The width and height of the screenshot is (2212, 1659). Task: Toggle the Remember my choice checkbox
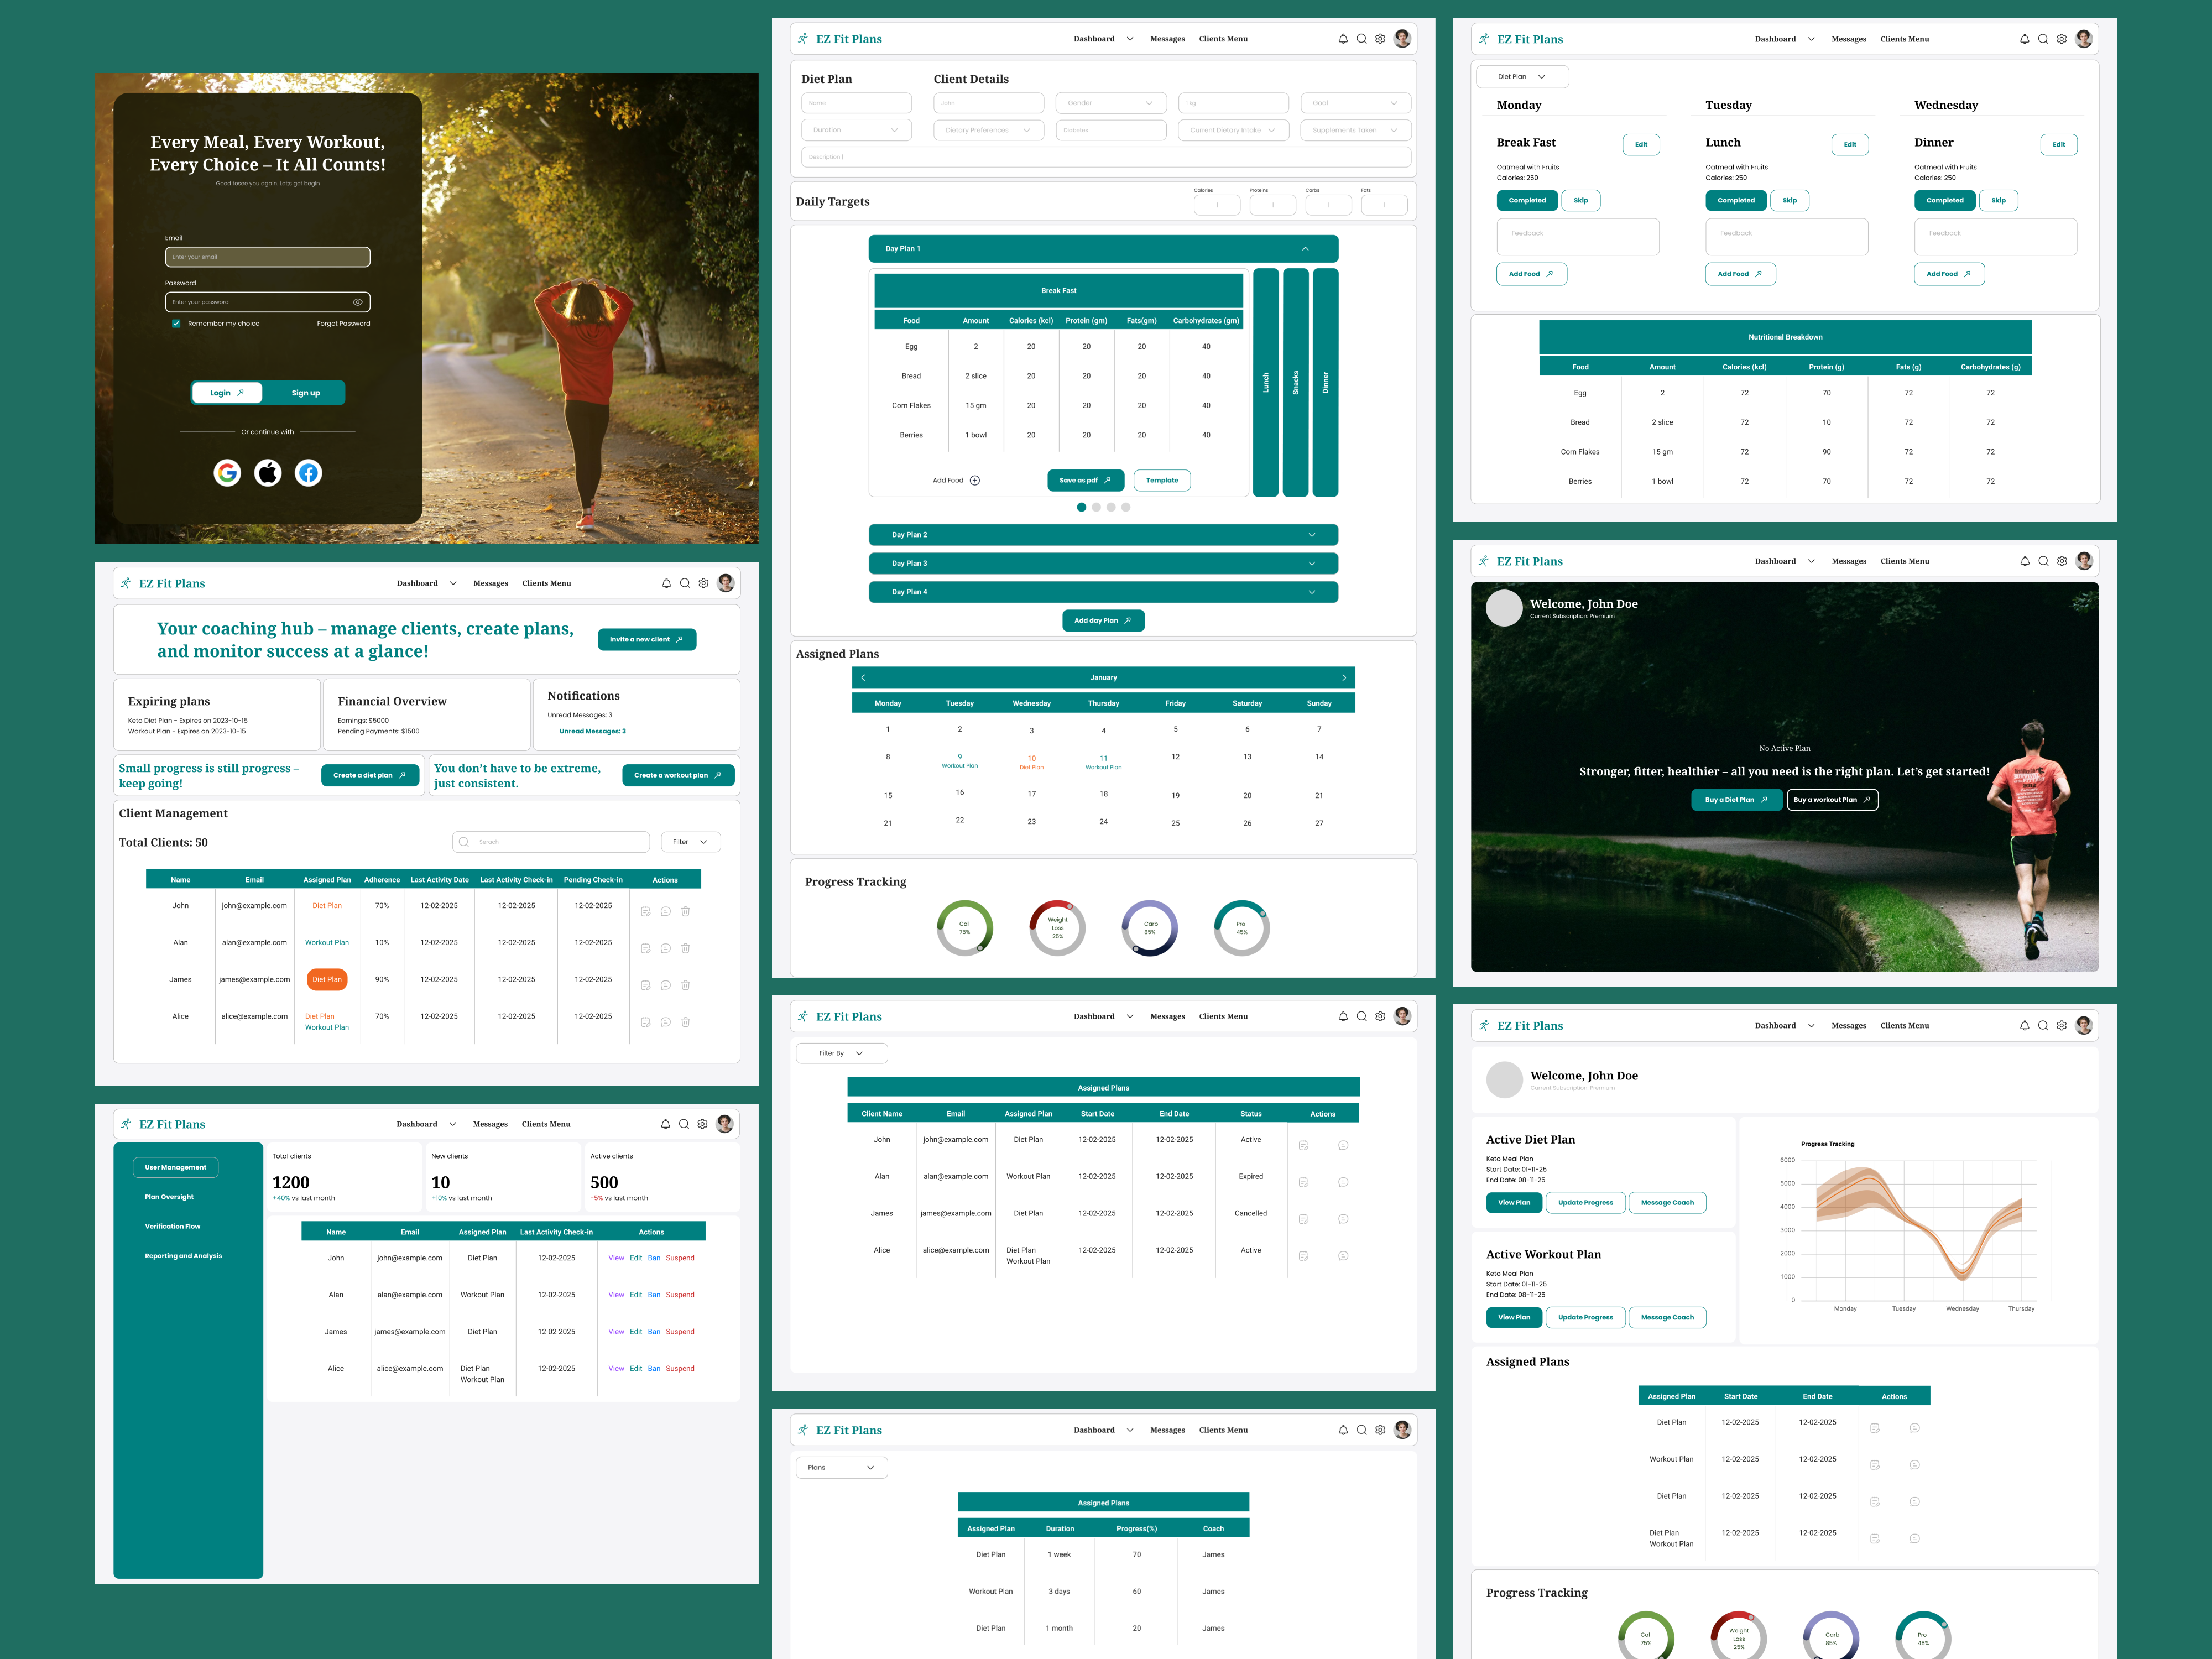click(x=176, y=323)
